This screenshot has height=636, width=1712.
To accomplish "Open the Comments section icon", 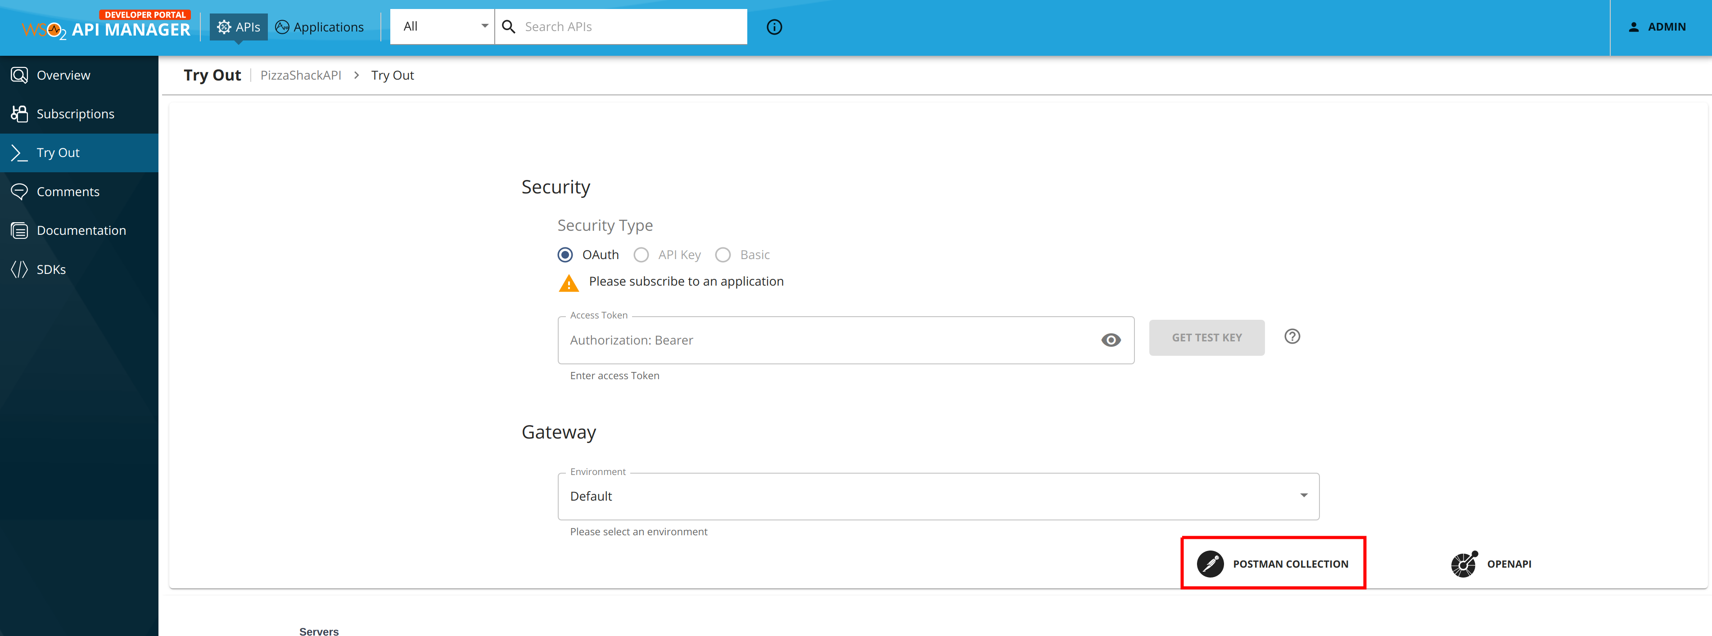I will click(x=20, y=191).
